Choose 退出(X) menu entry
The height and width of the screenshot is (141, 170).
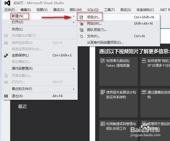[40, 96]
